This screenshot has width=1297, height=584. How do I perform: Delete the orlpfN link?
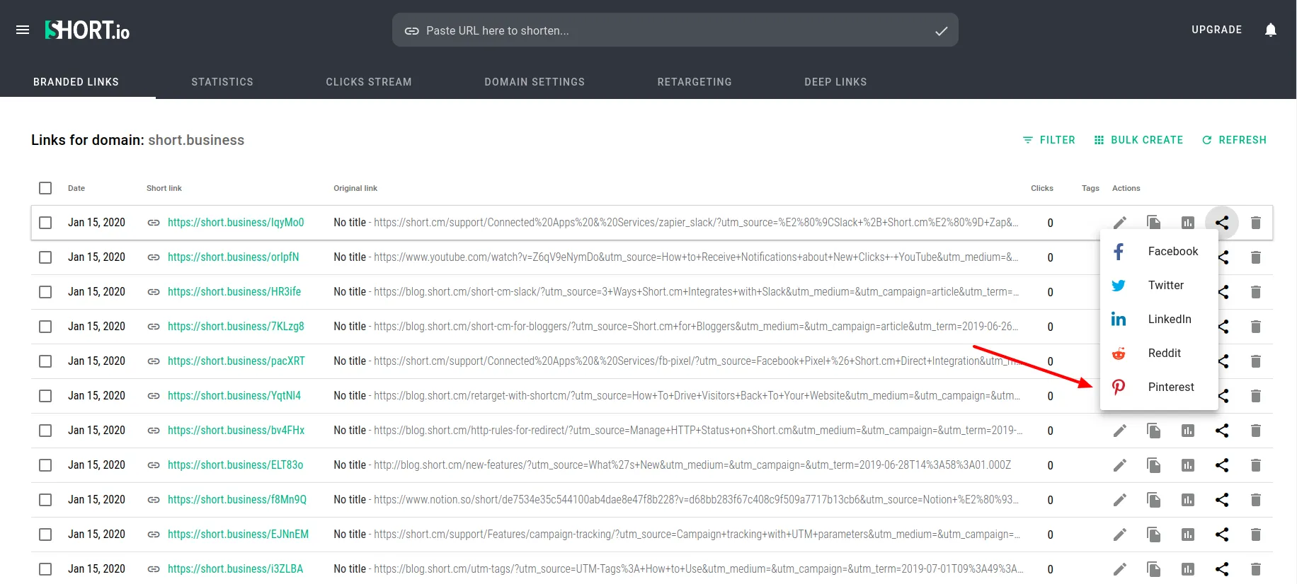1256,257
